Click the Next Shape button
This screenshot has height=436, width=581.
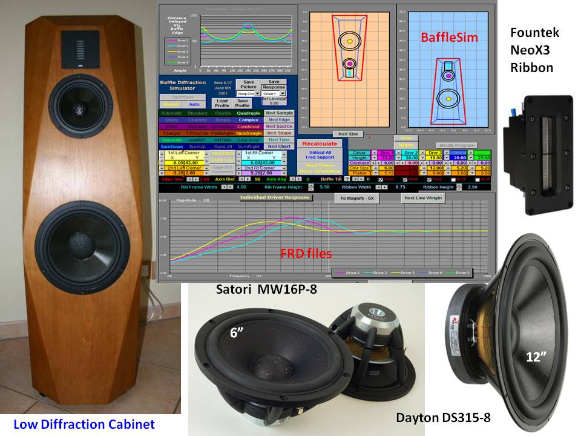click(279, 133)
